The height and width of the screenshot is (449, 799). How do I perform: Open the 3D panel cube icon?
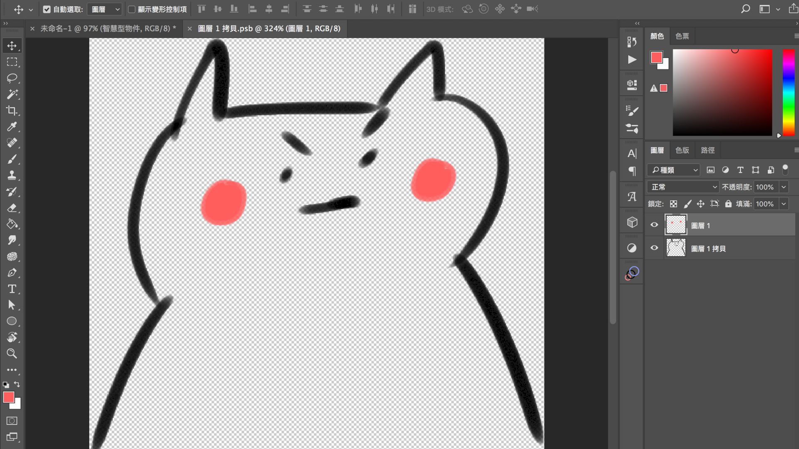632,222
